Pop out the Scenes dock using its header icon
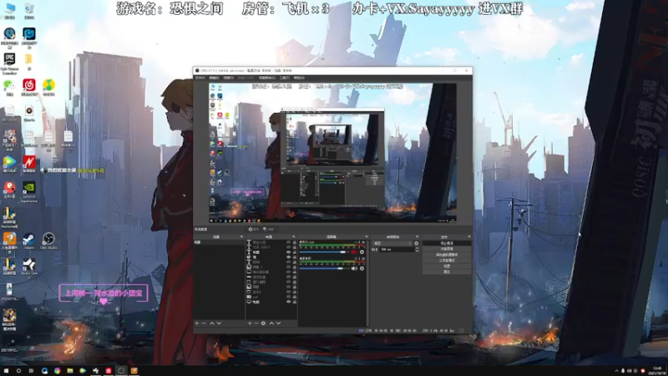The height and width of the screenshot is (376, 668). coord(241,236)
